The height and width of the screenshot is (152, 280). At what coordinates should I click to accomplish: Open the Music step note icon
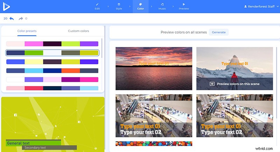click(162, 4)
